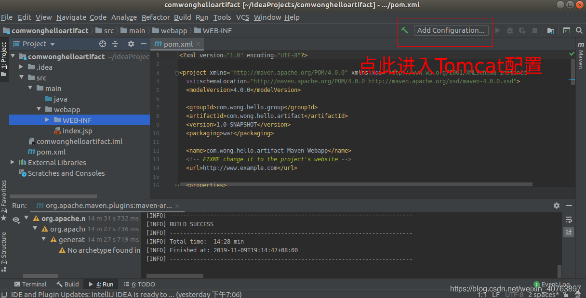Select the 4: Run tool window tab

[x=101, y=285]
